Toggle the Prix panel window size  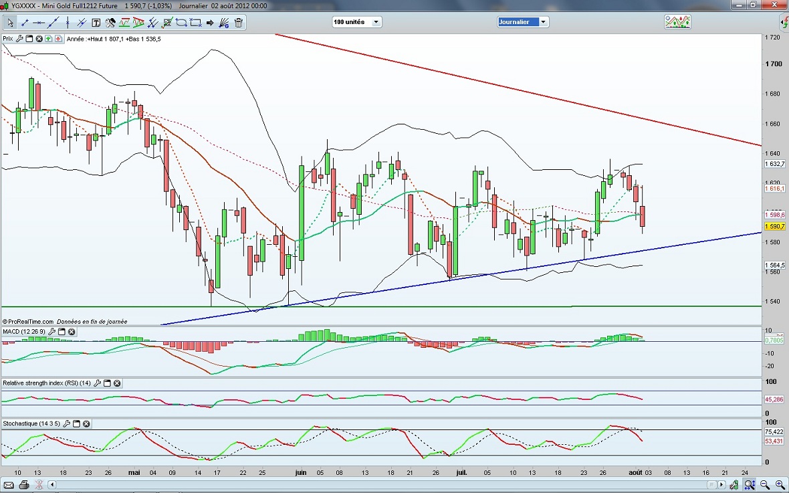coord(29,39)
